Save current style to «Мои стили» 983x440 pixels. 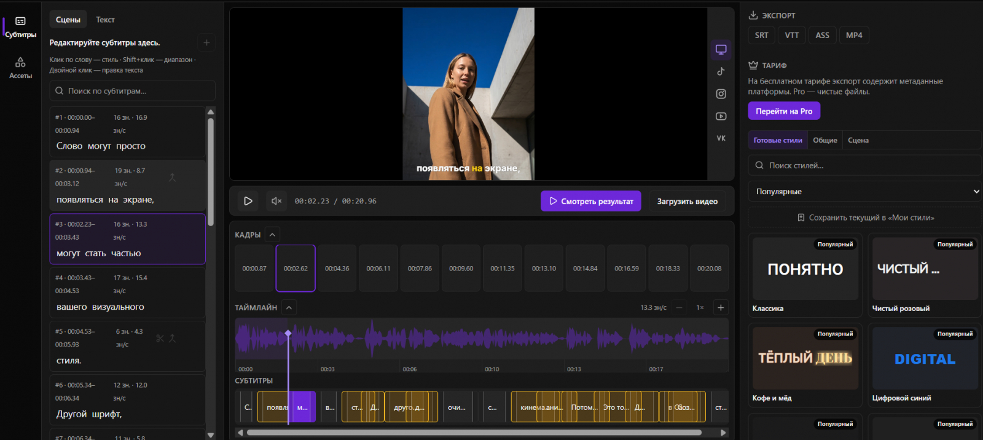(x=865, y=218)
